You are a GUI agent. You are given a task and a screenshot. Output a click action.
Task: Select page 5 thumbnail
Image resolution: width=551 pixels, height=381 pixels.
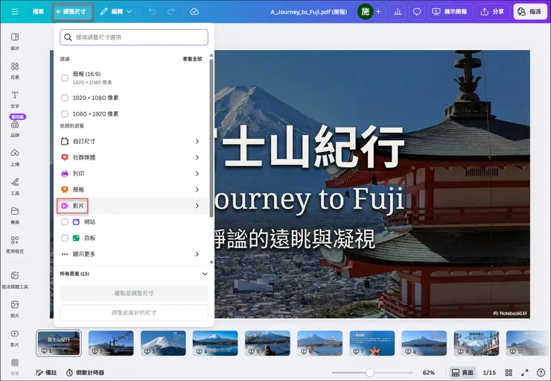pyautogui.click(x=267, y=343)
